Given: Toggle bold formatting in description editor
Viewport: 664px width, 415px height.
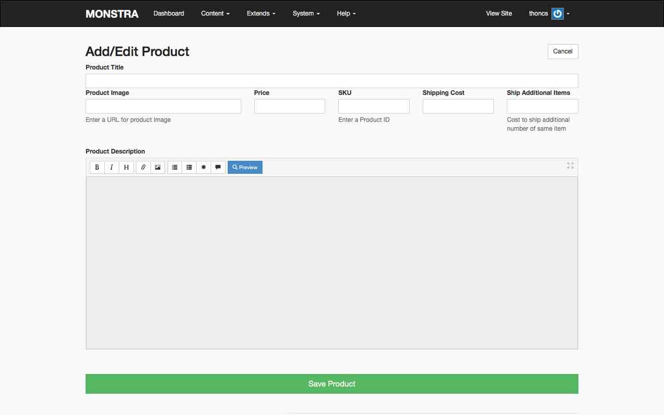Looking at the screenshot, I should coord(97,167).
